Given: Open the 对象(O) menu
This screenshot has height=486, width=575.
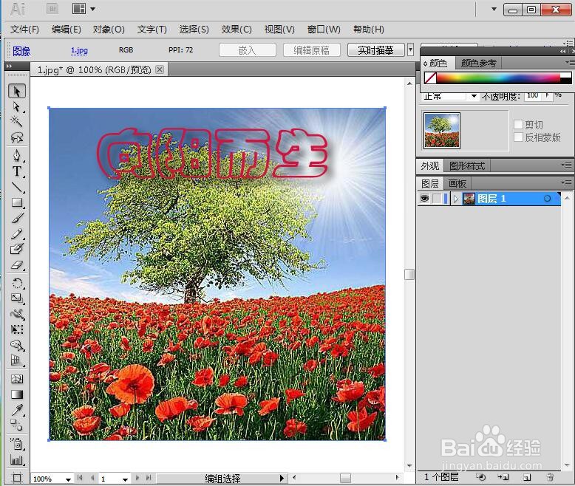Looking at the screenshot, I should 109,30.
